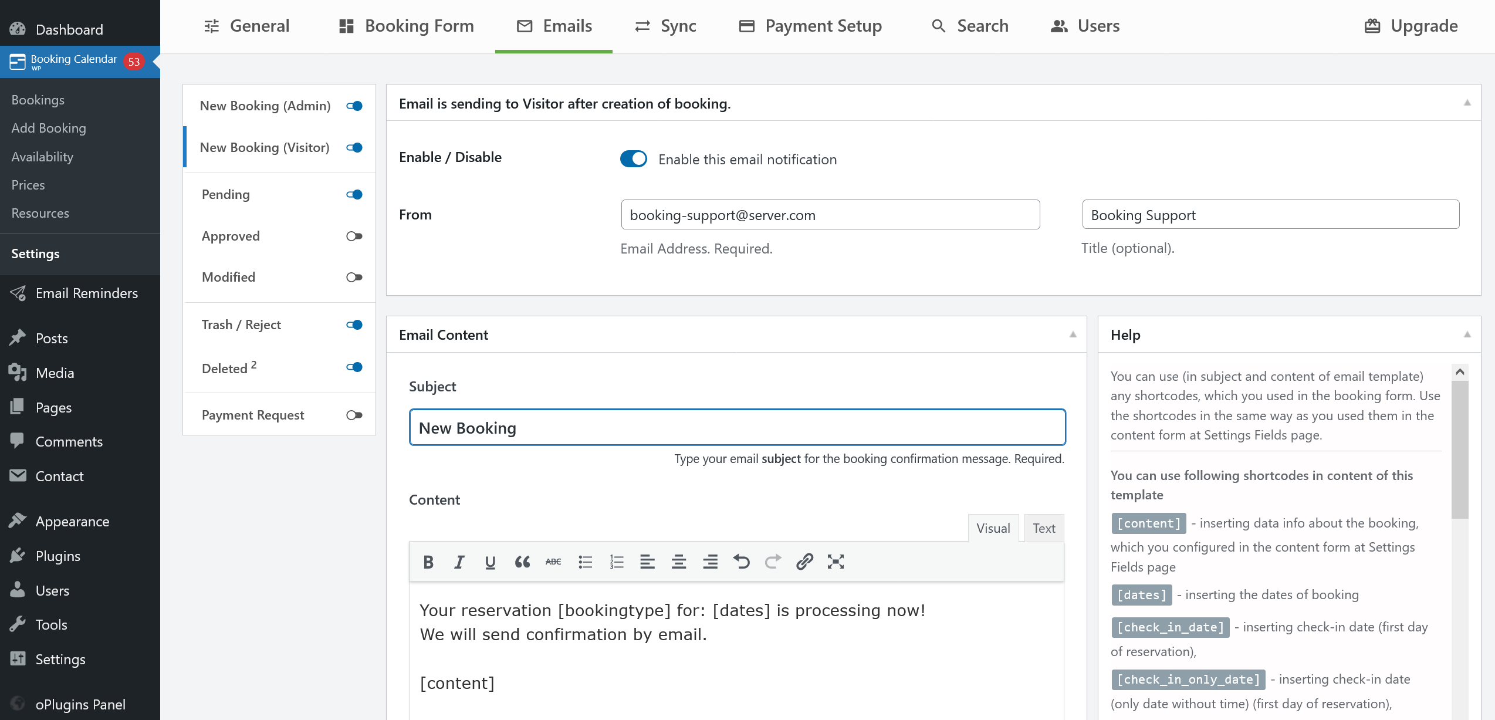Enable the Payment Request email switch
The width and height of the screenshot is (1495, 720).
(x=354, y=415)
